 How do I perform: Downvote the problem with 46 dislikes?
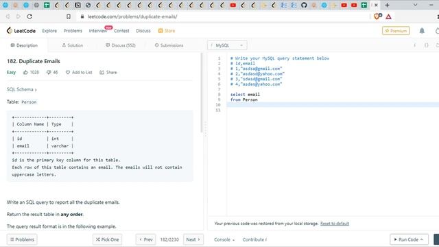click(52, 72)
